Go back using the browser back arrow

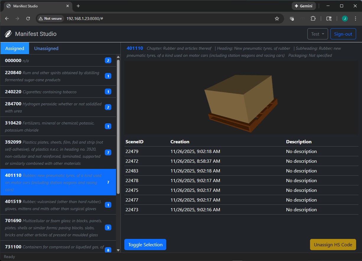pyautogui.click(x=7, y=19)
